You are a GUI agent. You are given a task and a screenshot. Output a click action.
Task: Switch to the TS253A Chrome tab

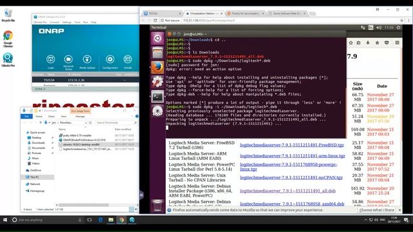(162, 14)
